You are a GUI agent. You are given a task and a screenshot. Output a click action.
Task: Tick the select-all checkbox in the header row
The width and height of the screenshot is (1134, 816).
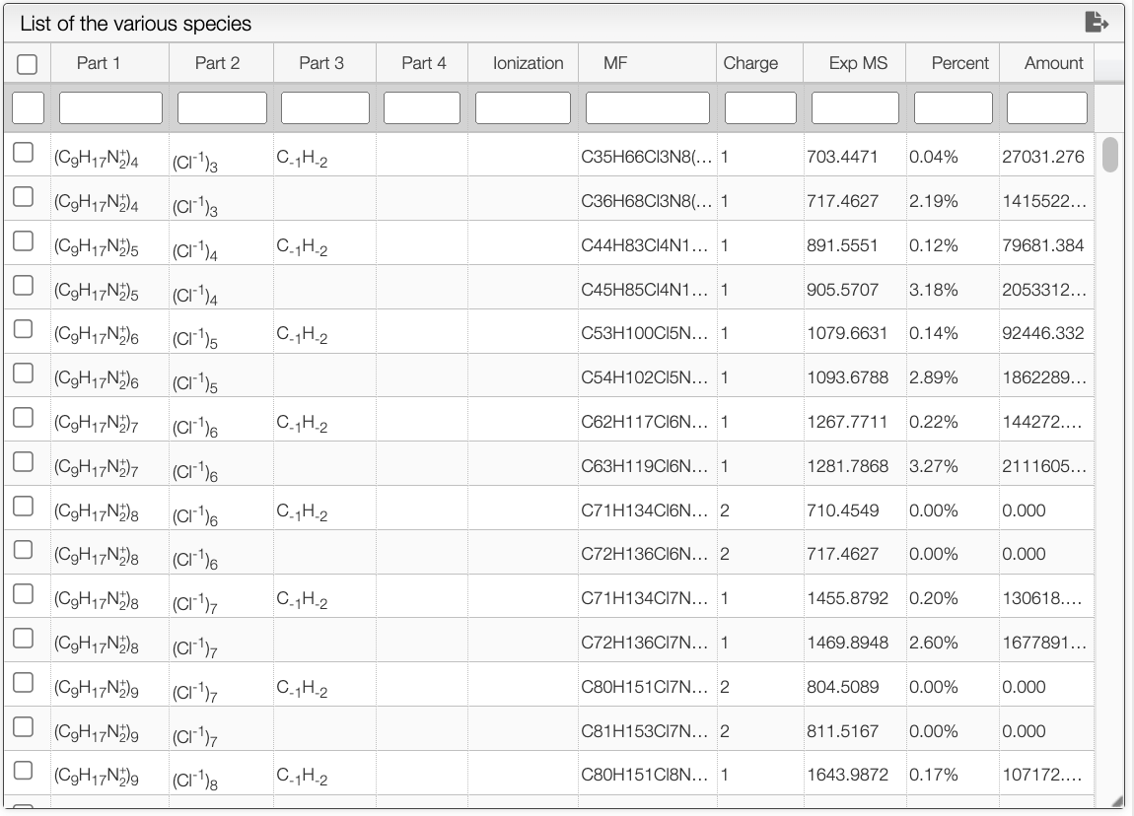27,64
